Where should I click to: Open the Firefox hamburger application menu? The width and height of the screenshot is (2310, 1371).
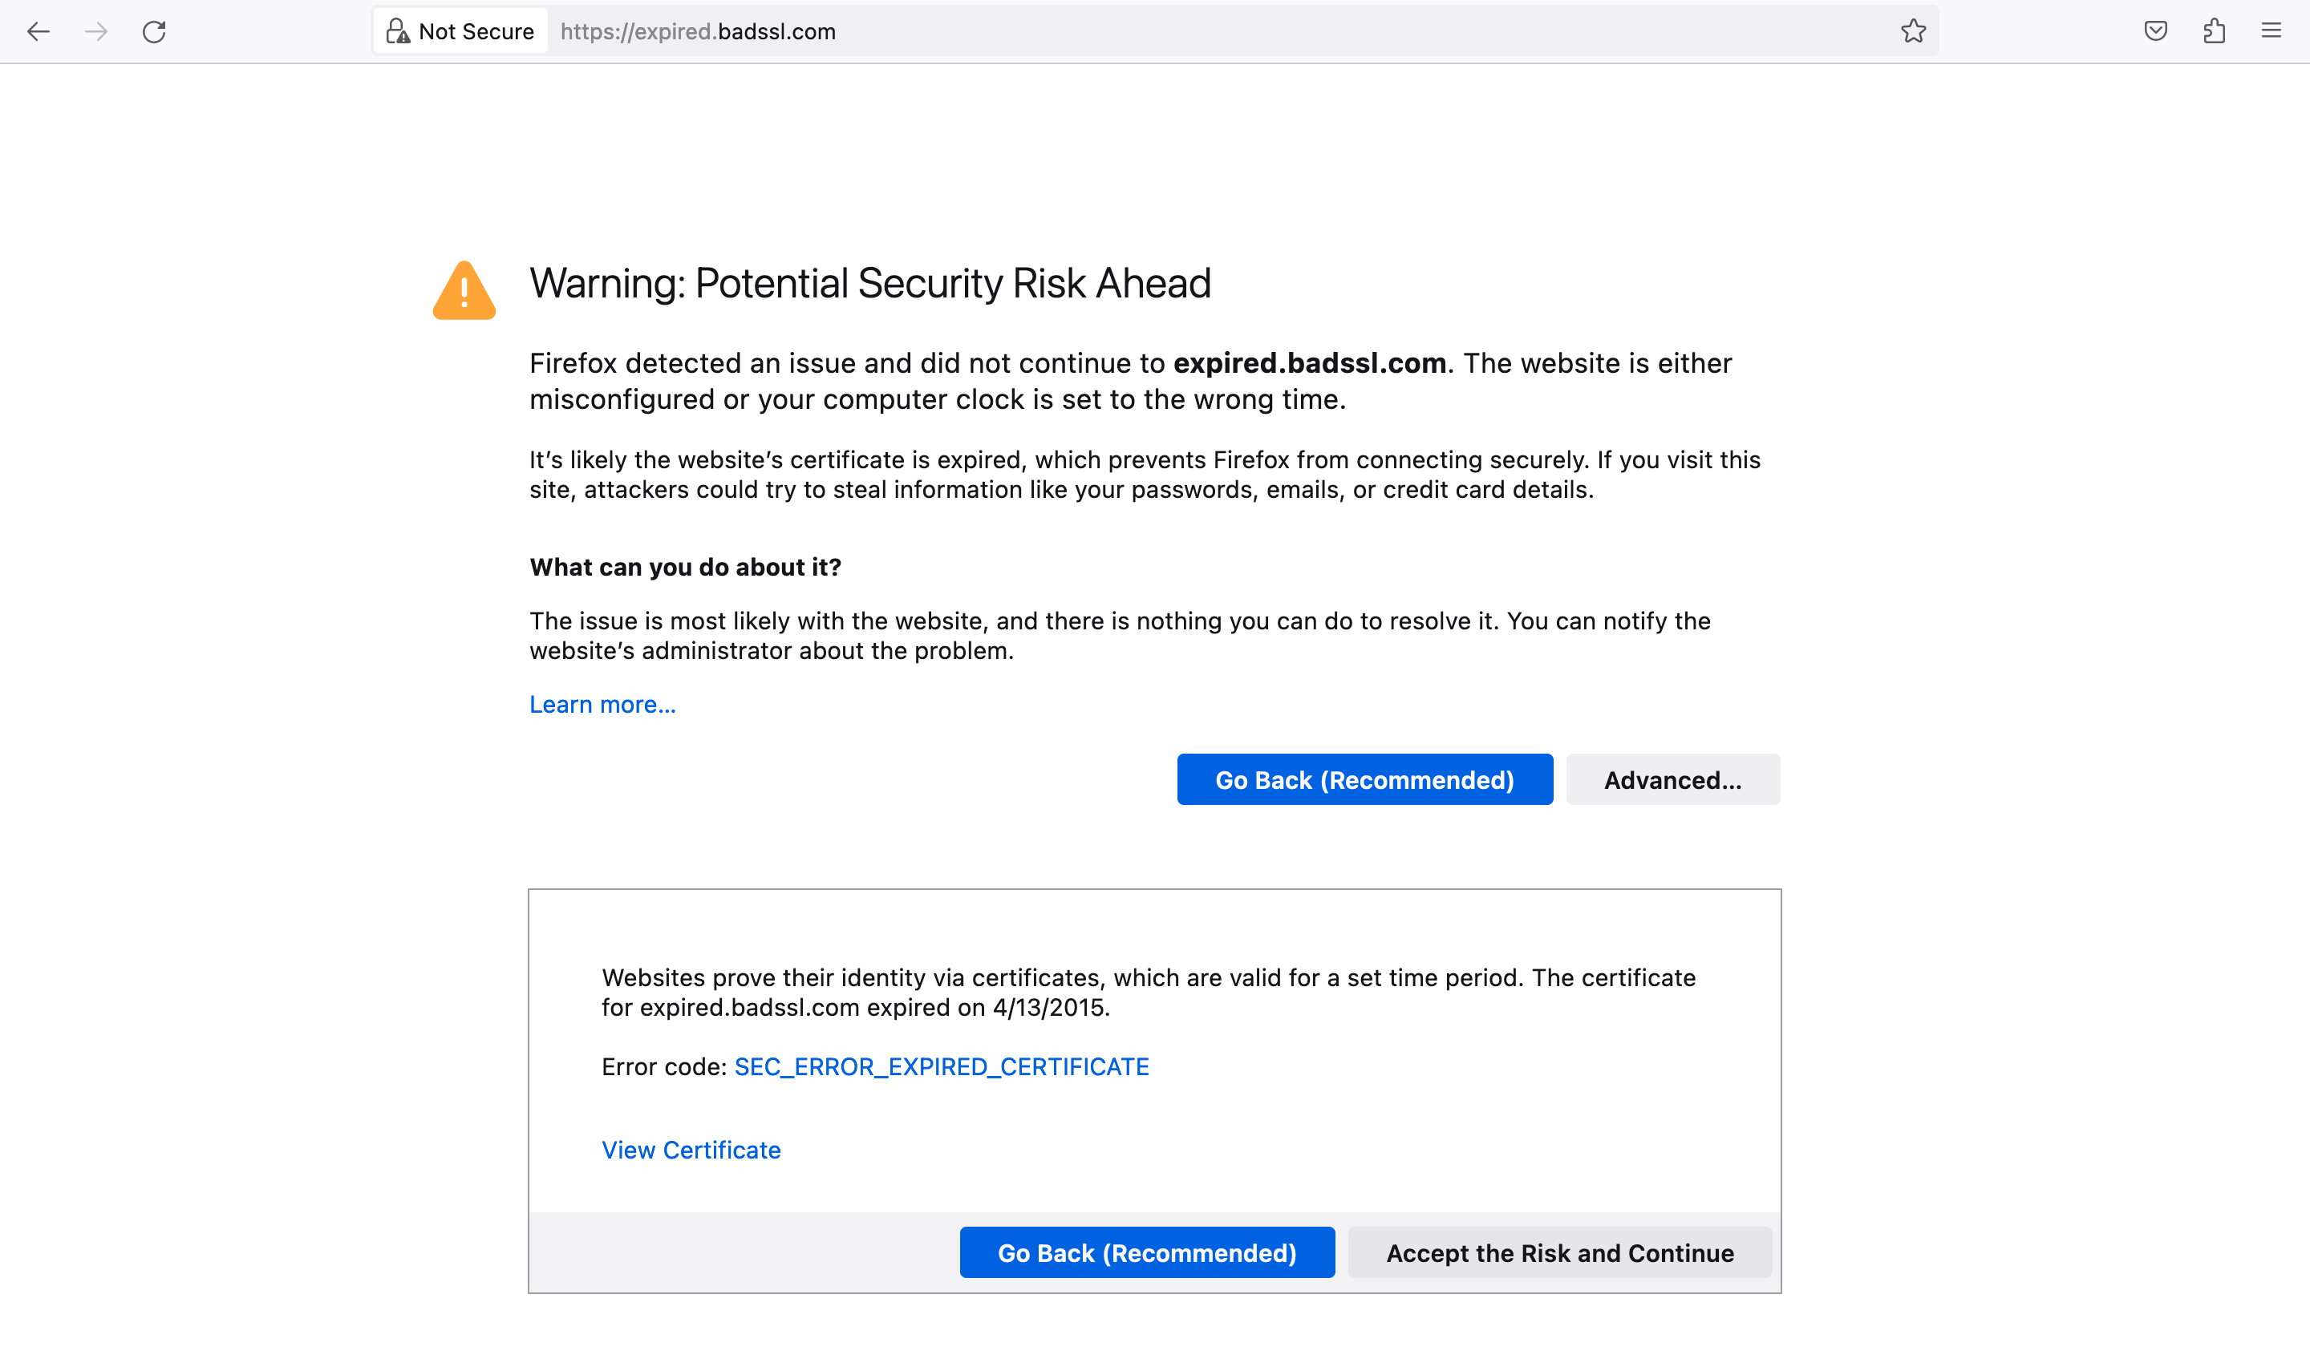coord(2270,31)
